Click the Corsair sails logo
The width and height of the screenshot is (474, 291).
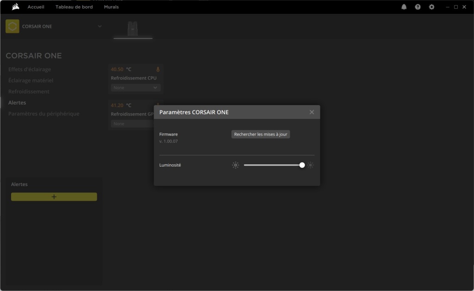pyautogui.click(x=15, y=7)
